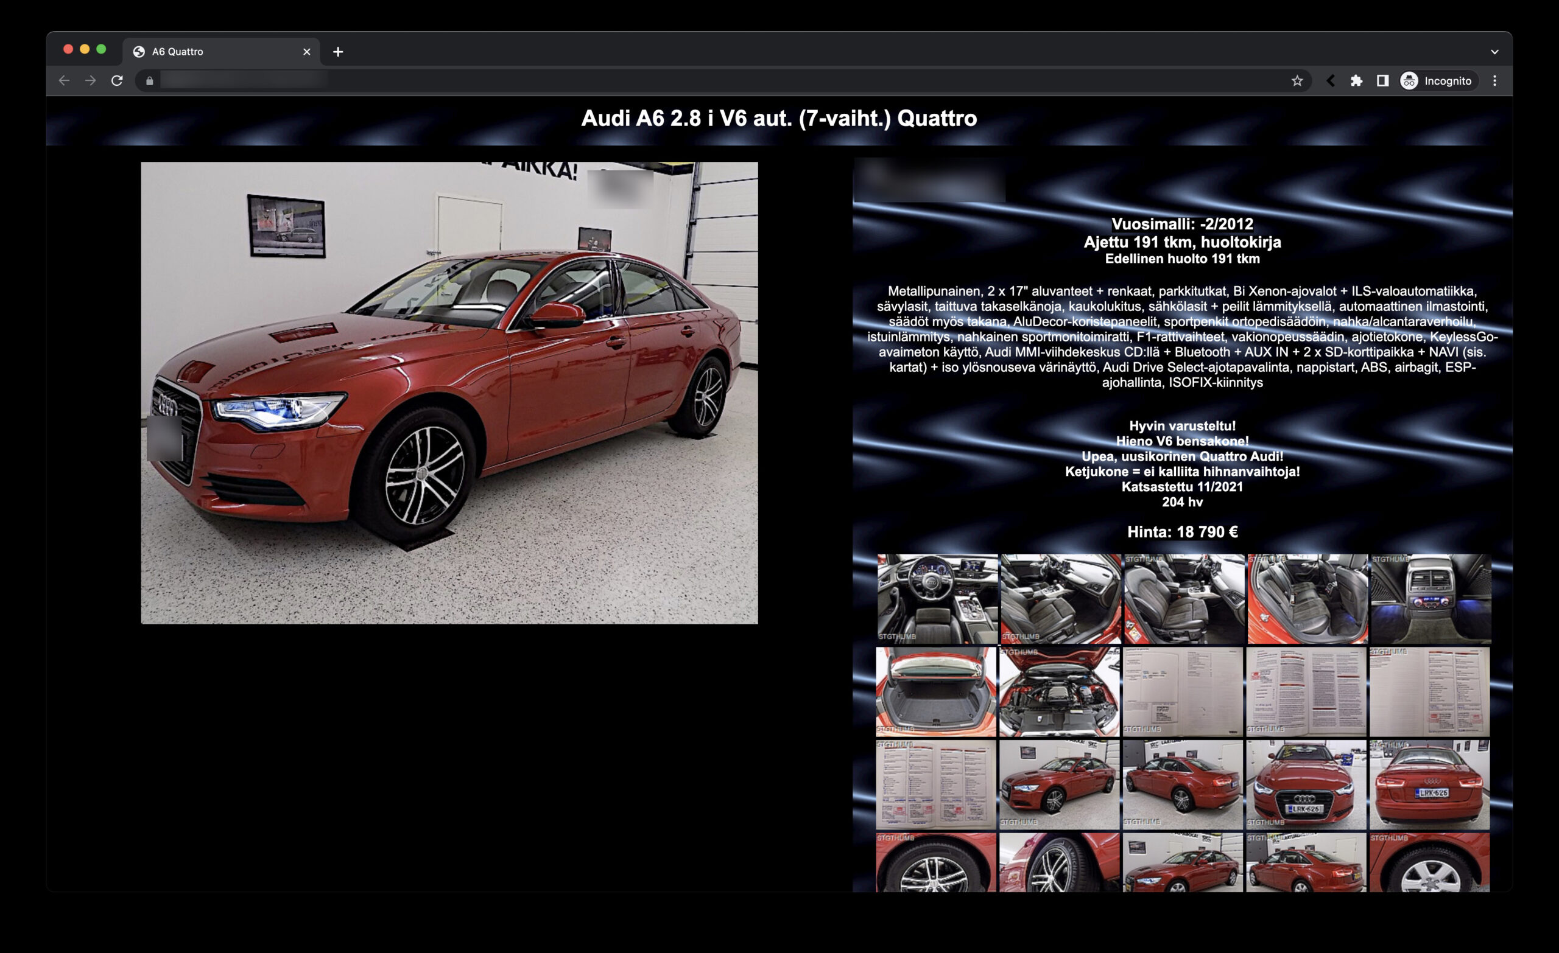Open the tire and fender thumbnail
Viewport: 1559px width, 953px height.
coord(1059,862)
